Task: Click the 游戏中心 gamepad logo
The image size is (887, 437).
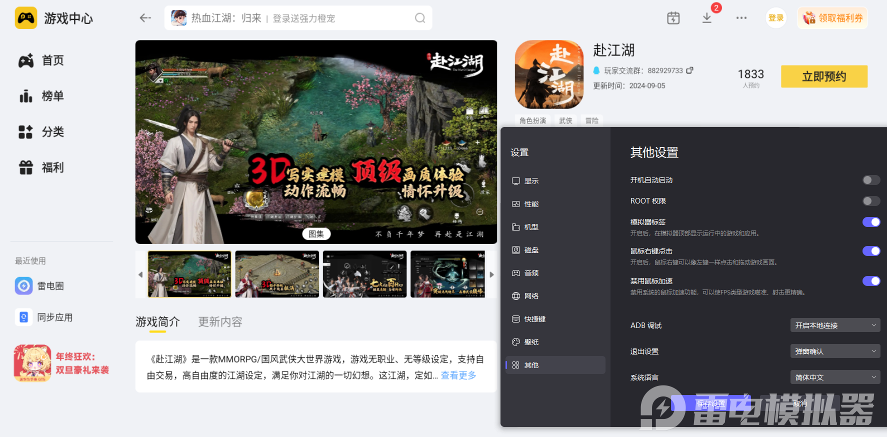Action: point(26,18)
